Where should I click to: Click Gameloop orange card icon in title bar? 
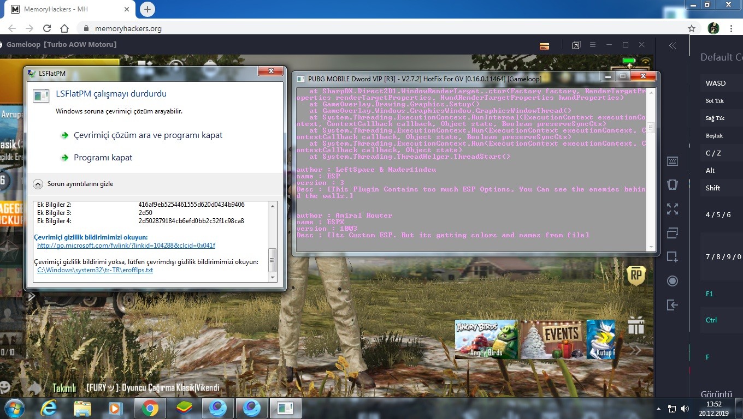click(x=544, y=46)
